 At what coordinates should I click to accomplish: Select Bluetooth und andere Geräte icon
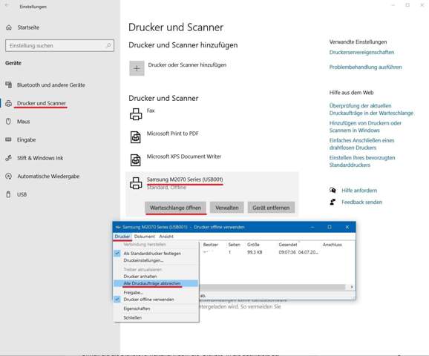(8, 85)
